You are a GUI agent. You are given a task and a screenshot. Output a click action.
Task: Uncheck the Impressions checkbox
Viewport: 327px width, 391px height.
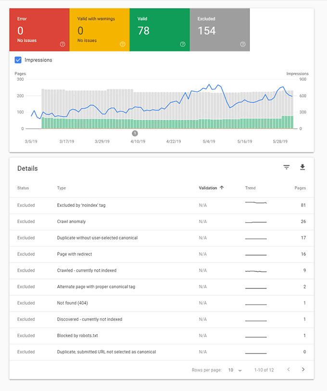point(18,60)
